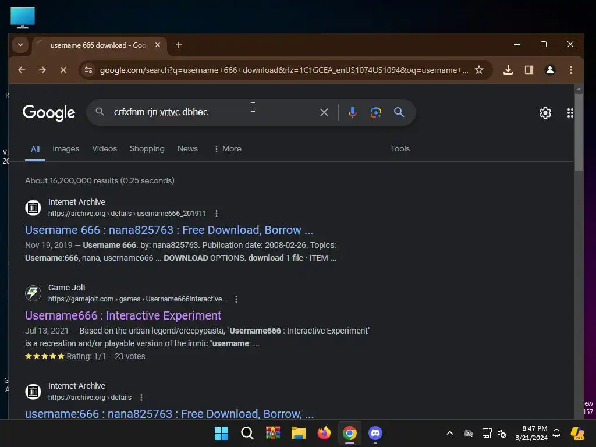The image size is (596, 447).
Task: Open the Windows Start button
Action: tap(221, 433)
